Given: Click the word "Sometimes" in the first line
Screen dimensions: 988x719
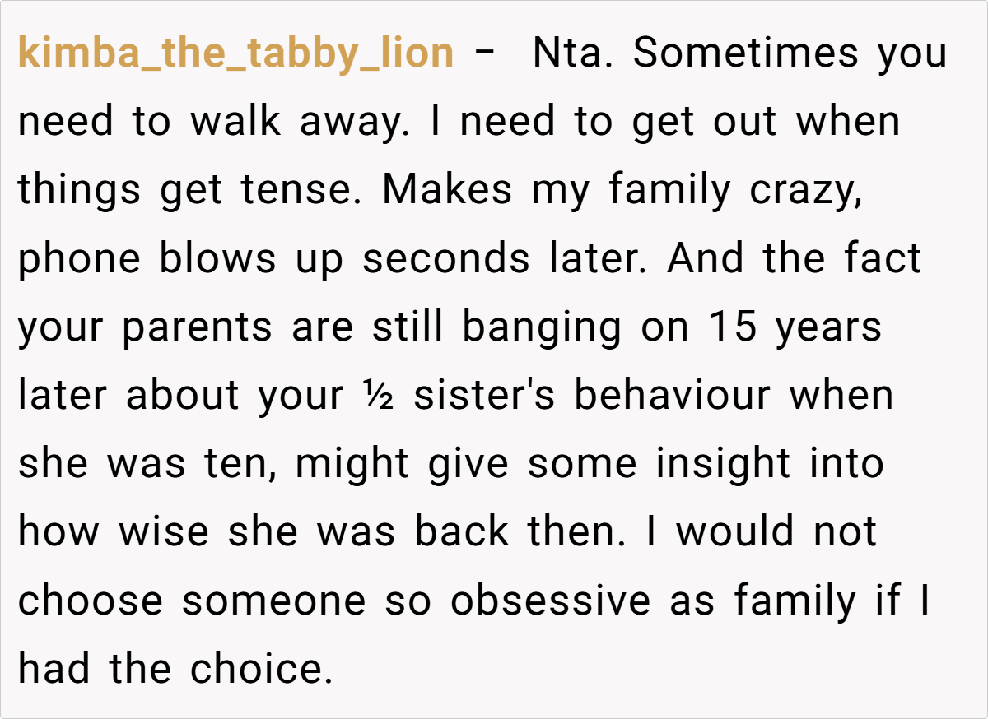Looking at the screenshot, I should pos(744,54).
